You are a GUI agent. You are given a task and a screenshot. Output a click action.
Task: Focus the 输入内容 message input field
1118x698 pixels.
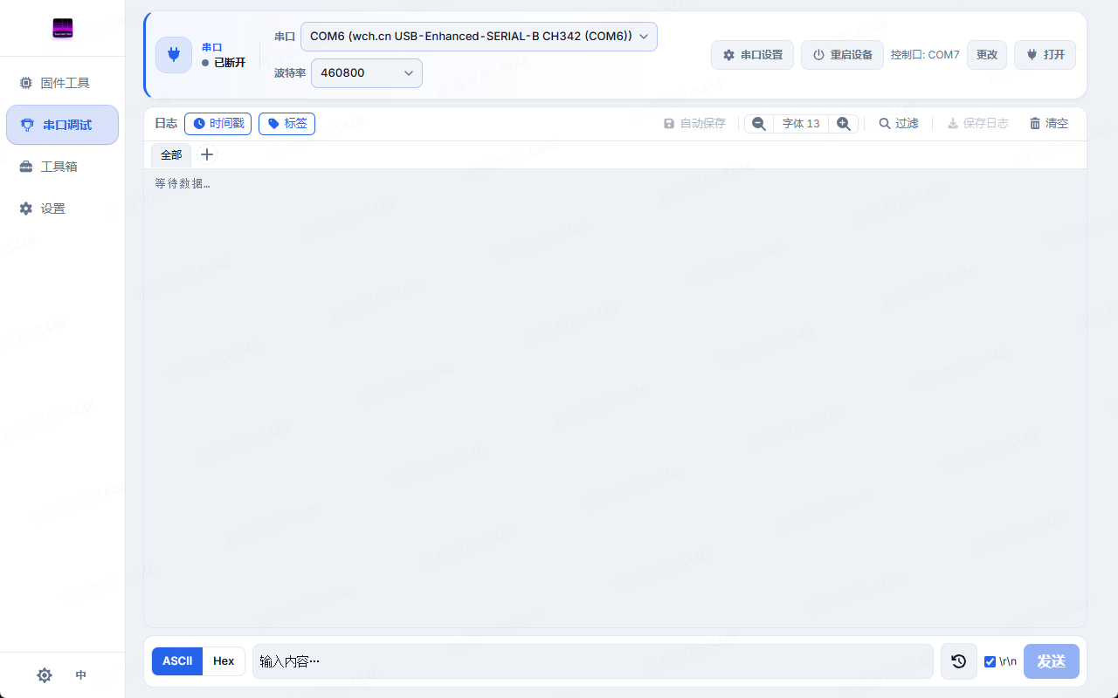click(593, 661)
